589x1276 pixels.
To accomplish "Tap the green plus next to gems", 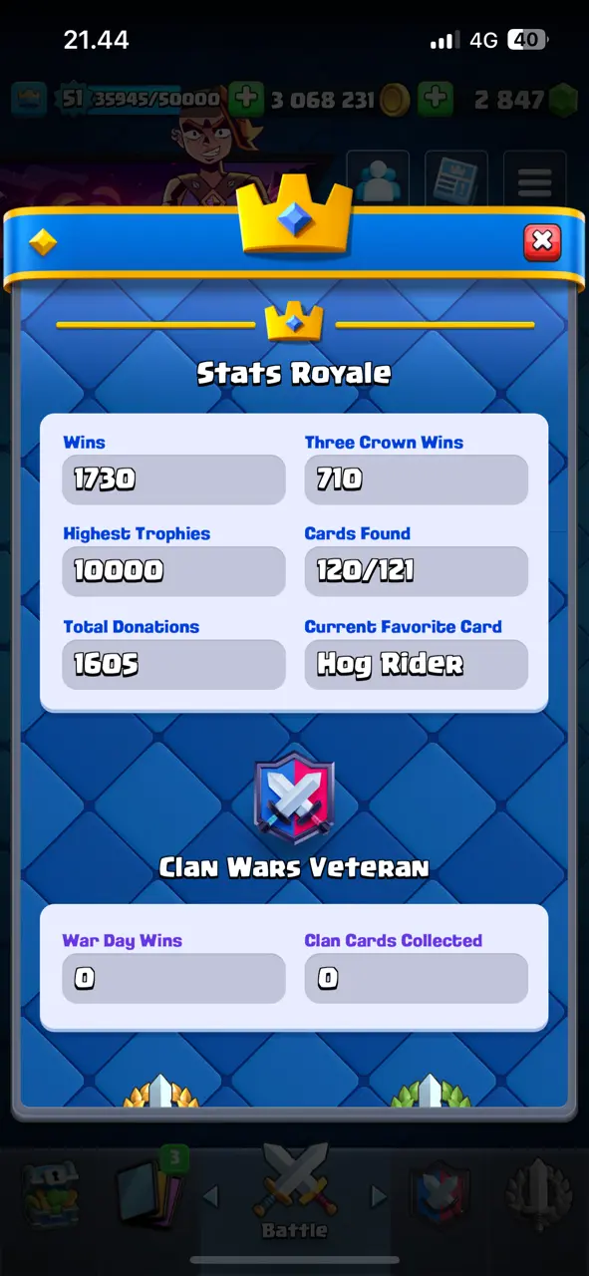I will pos(435,99).
